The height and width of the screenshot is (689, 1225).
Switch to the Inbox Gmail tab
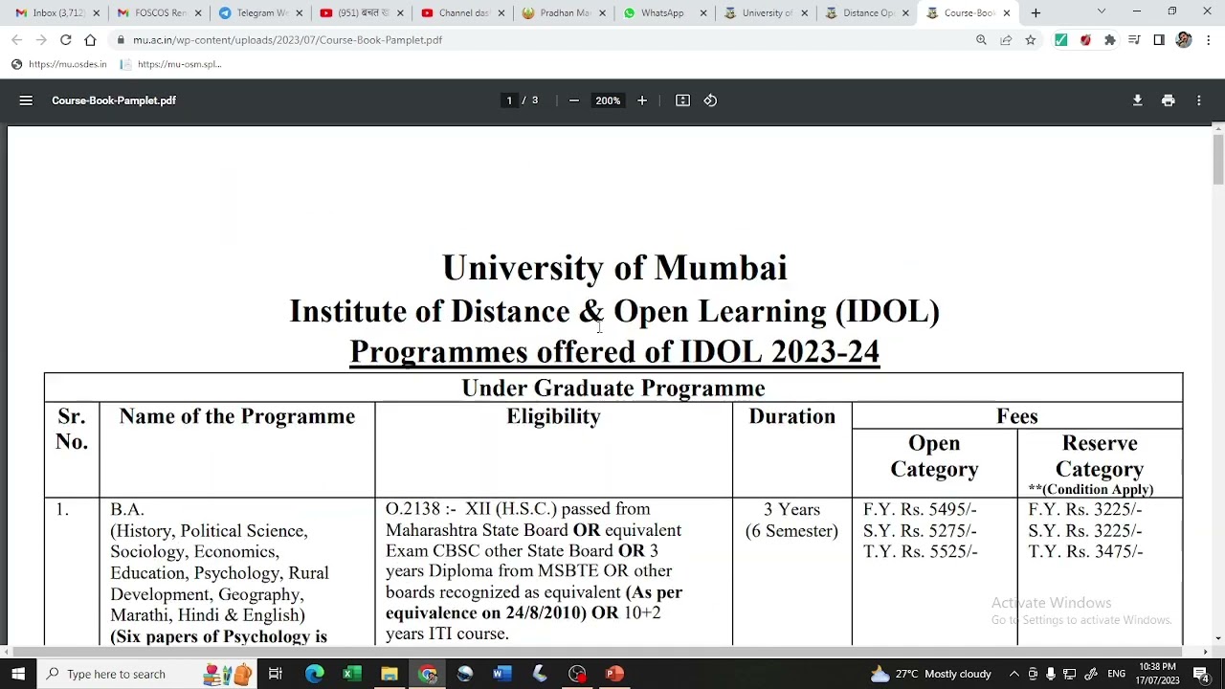(56, 12)
